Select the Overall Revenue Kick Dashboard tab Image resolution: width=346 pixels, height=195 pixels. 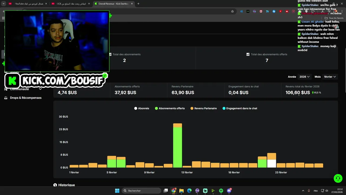[x=114, y=4]
